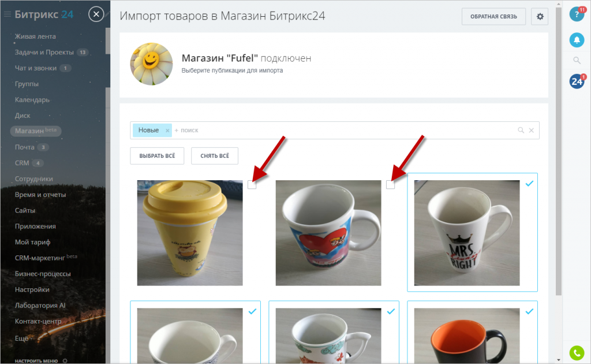This screenshot has width=591, height=364.
Task: Click the scrollbar up arrow
Action: [x=559, y=4]
